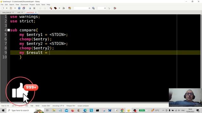Open the Project menu
Image resolution: width=202 pixels, height=113 pixels.
click(32, 4)
